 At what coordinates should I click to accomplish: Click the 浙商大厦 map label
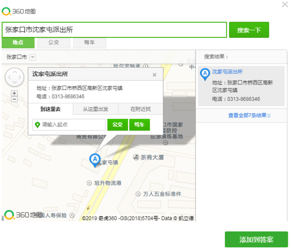(152, 157)
